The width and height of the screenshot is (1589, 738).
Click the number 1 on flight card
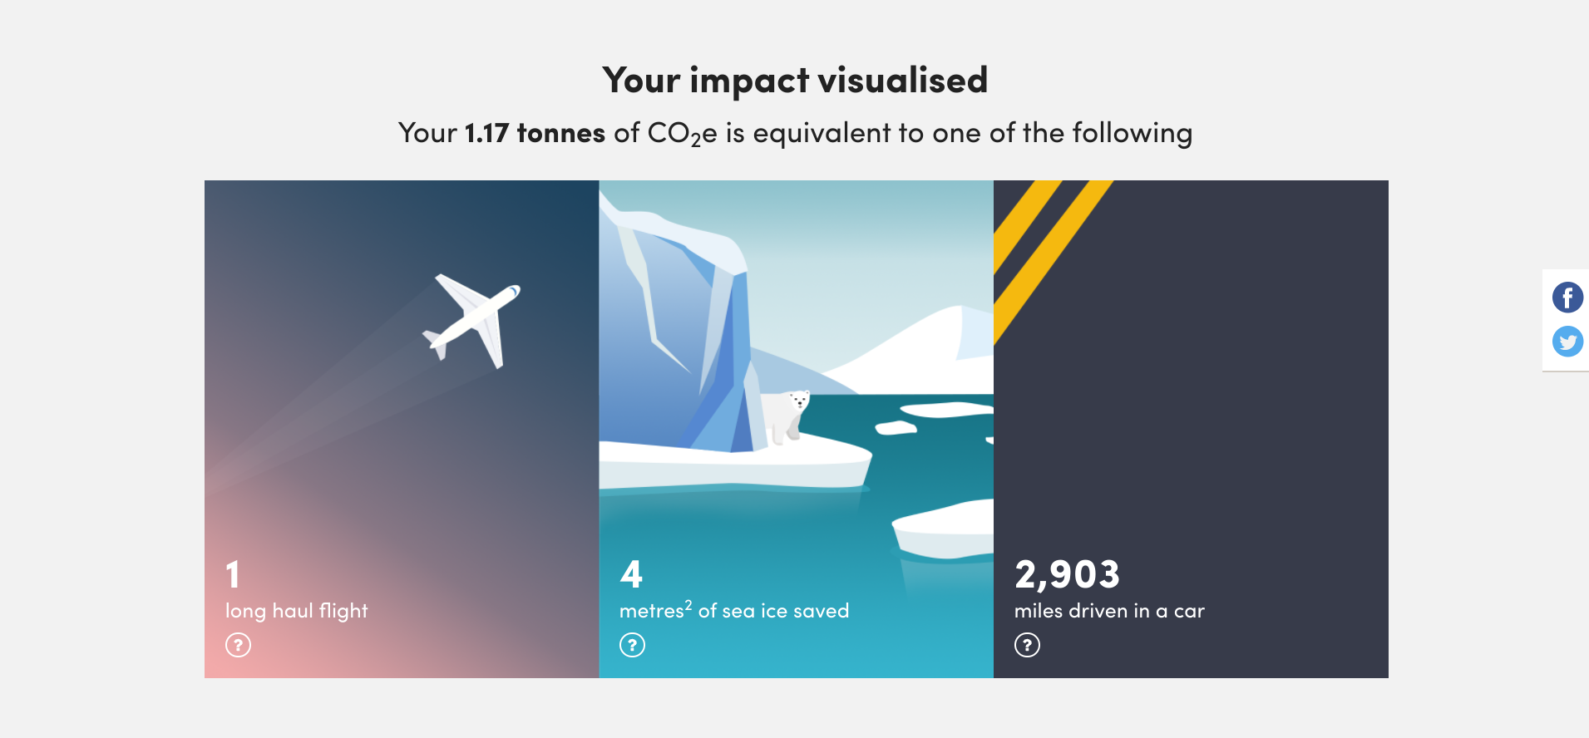[x=233, y=573]
